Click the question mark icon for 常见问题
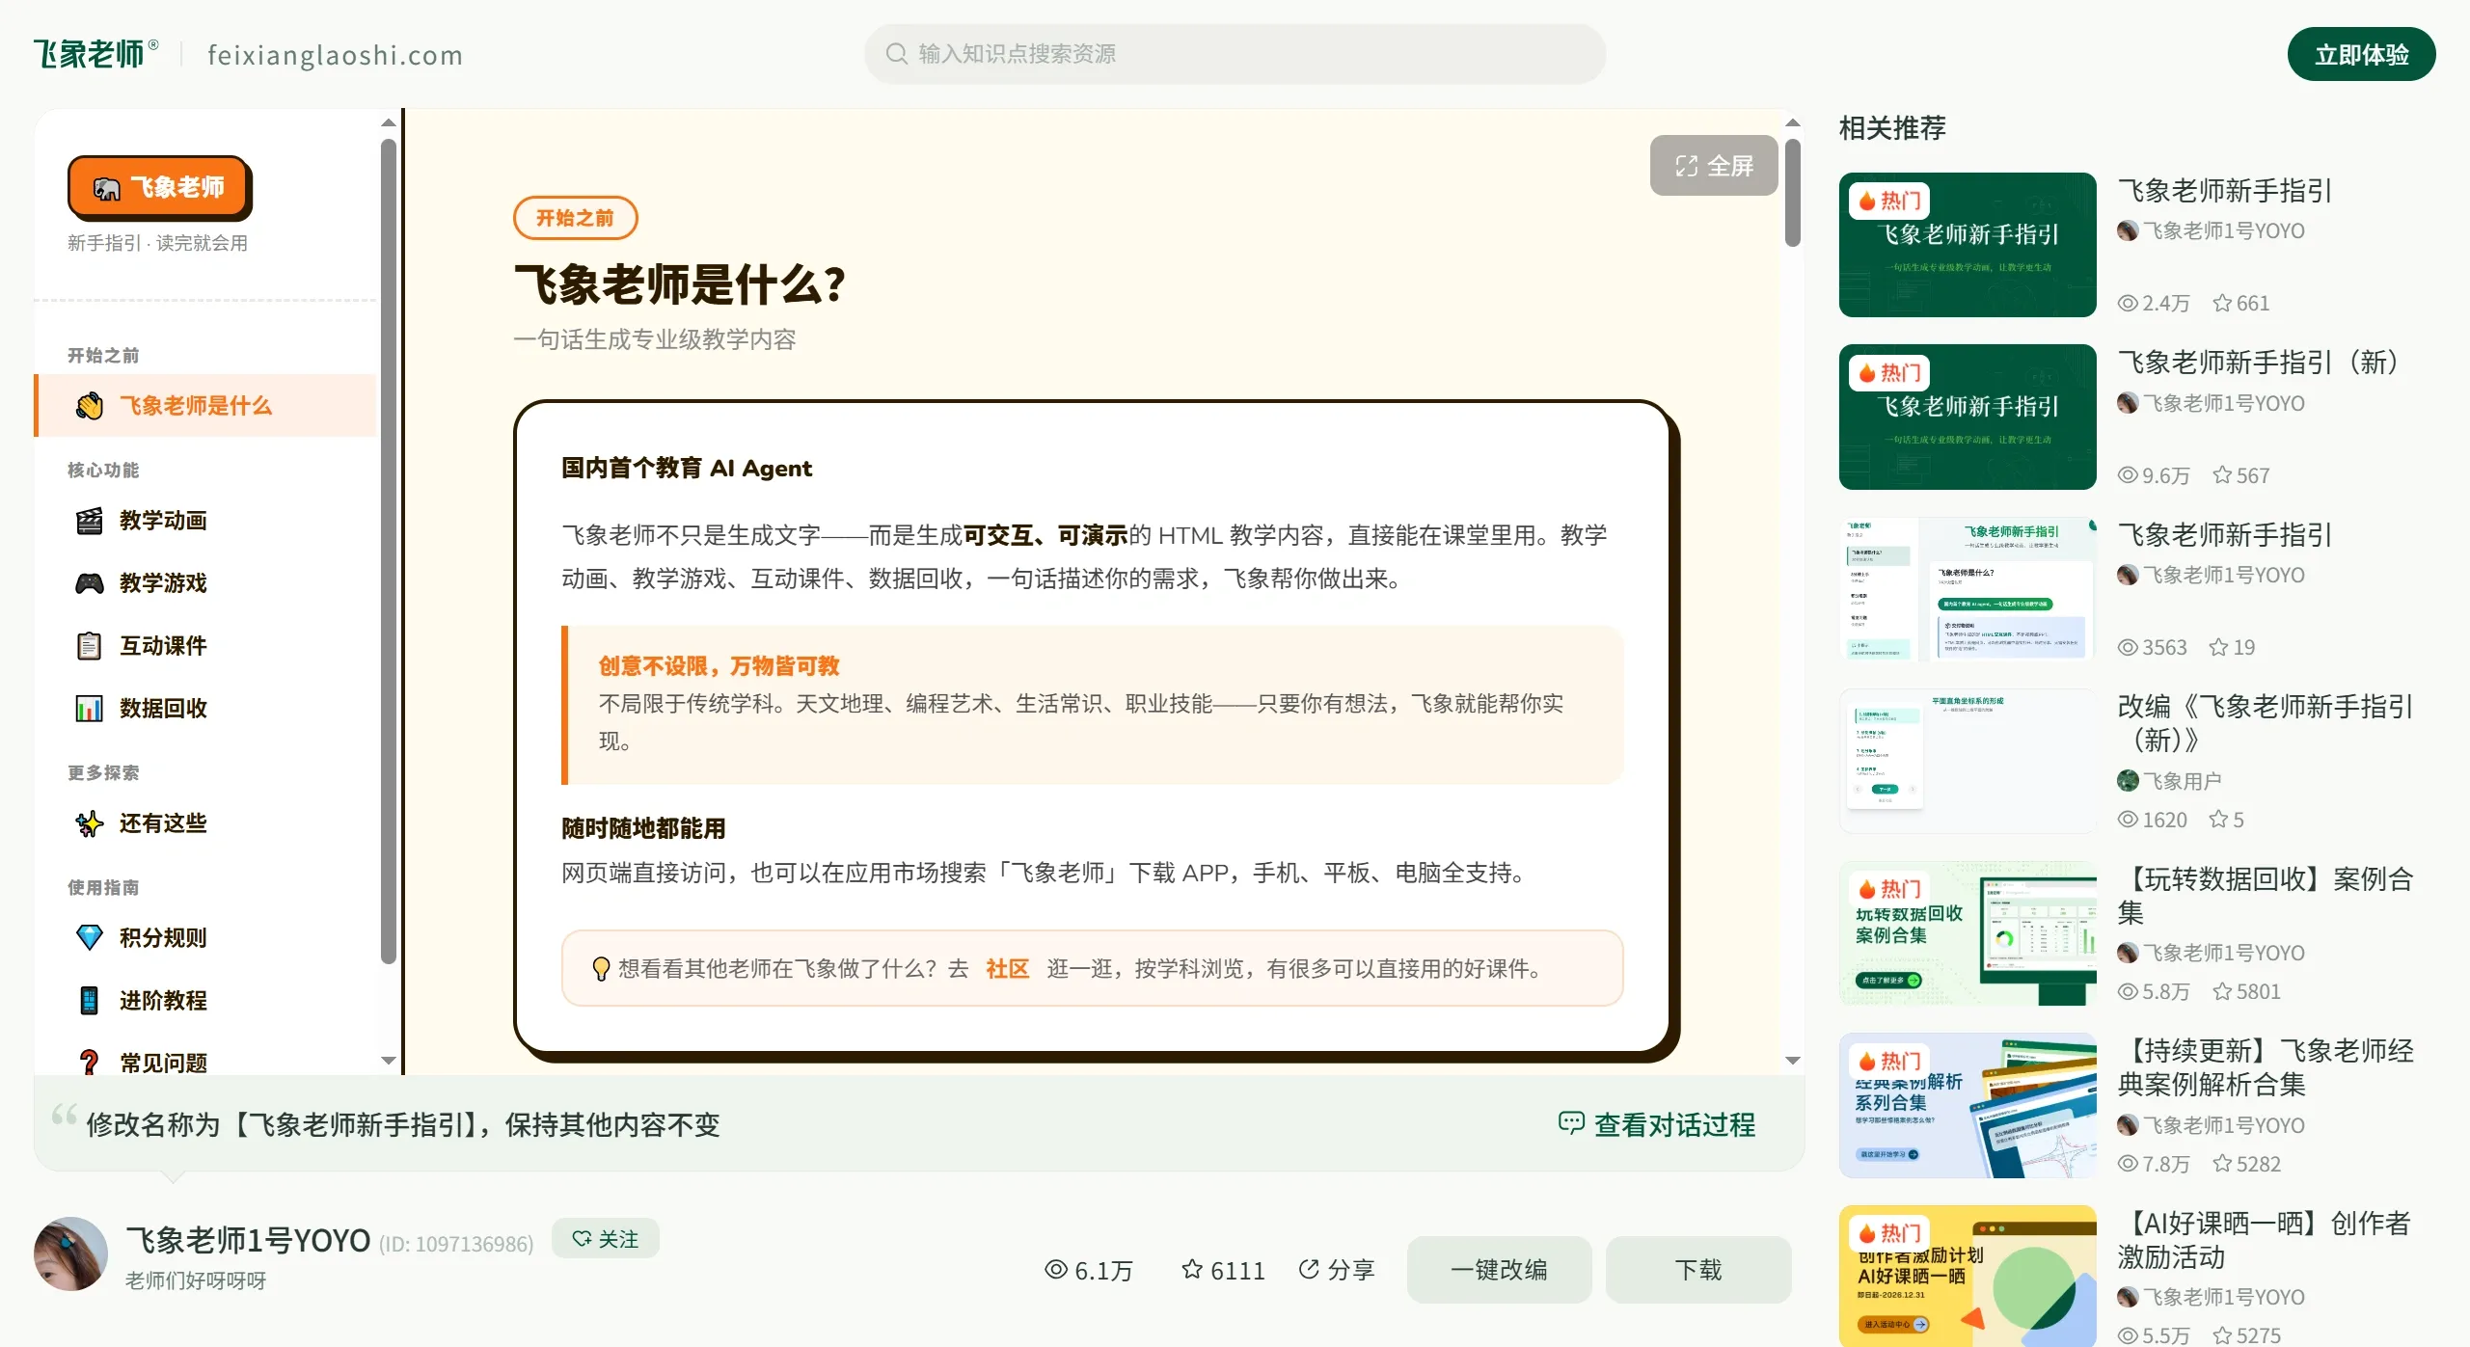 90,1063
